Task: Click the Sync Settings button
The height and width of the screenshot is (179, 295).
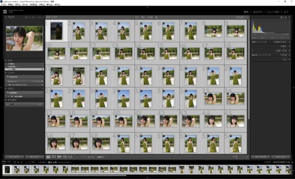Action: point(281,157)
